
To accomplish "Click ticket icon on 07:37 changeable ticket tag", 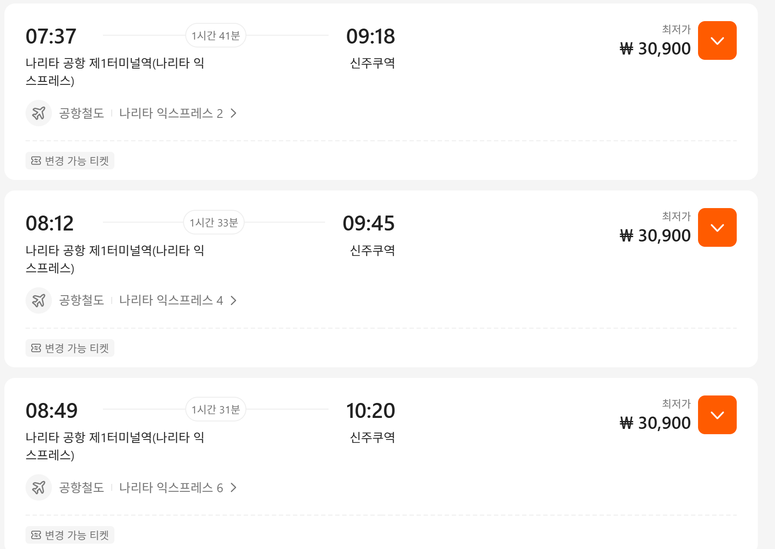I will [x=36, y=161].
